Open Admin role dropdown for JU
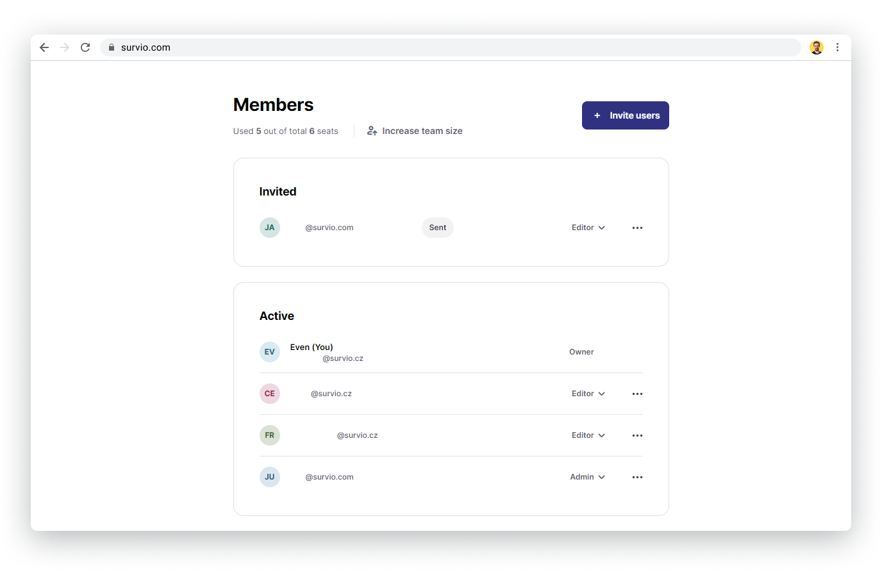 (588, 477)
